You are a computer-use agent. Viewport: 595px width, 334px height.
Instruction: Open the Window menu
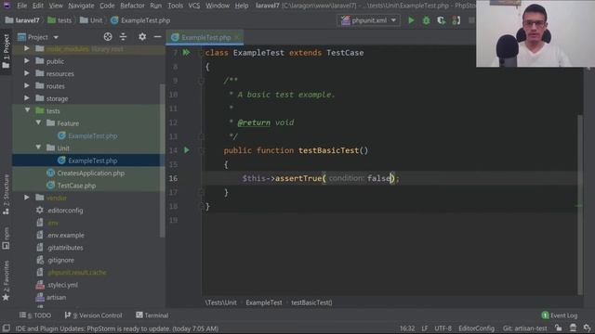[x=218, y=6]
